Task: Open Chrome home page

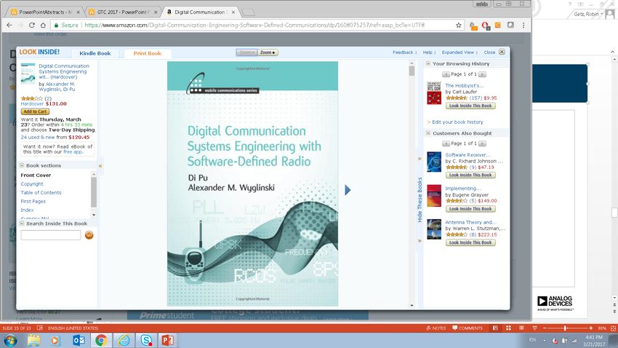Action: (x=43, y=25)
